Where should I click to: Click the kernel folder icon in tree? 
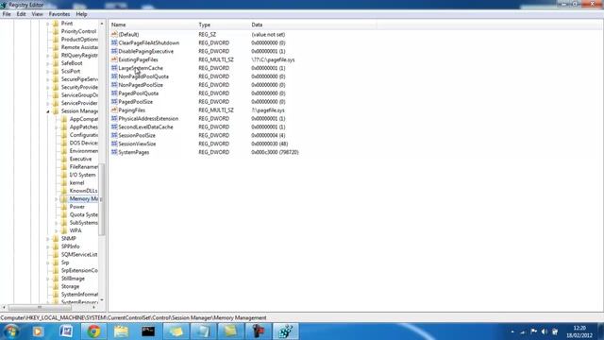64,182
